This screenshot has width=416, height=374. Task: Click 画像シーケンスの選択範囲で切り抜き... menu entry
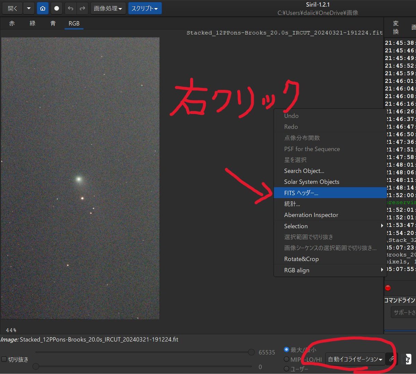[x=330, y=248]
